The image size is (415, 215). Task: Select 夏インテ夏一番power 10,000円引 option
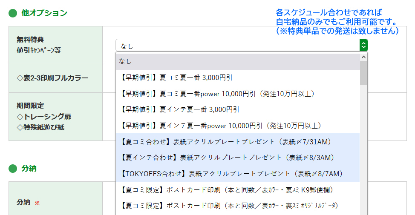click(238, 126)
